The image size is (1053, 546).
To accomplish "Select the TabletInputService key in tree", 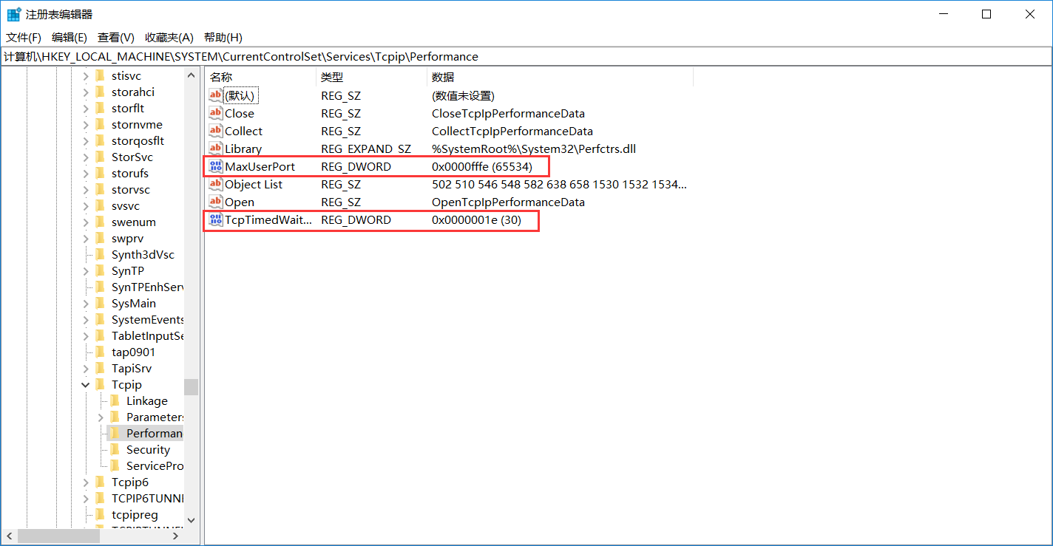I will tap(147, 335).
